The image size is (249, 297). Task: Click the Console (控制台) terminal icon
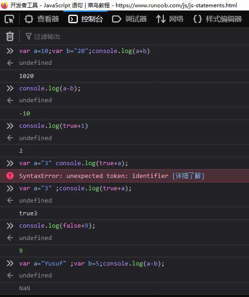coord(73,19)
